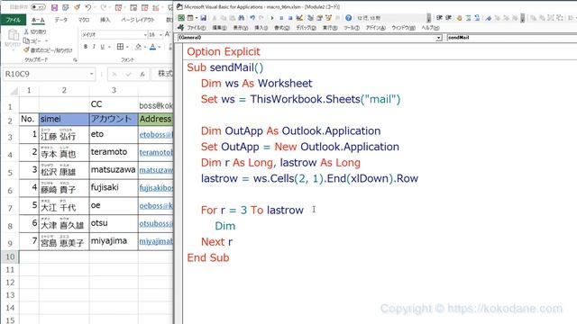
Task: Click the Object Browser icon in VBA toolbar
Action: [328, 18]
